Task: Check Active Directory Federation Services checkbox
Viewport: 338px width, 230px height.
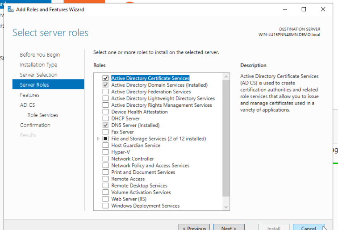Action: coord(105,92)
